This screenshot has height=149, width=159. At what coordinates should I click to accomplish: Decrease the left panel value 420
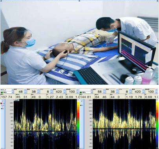pyautogui.click(x=64, y=93)
